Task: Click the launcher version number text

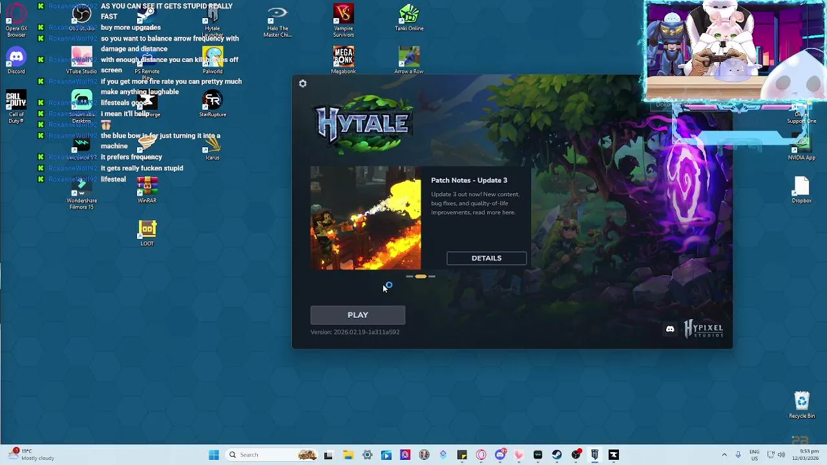Action: [x=355, y=332]
